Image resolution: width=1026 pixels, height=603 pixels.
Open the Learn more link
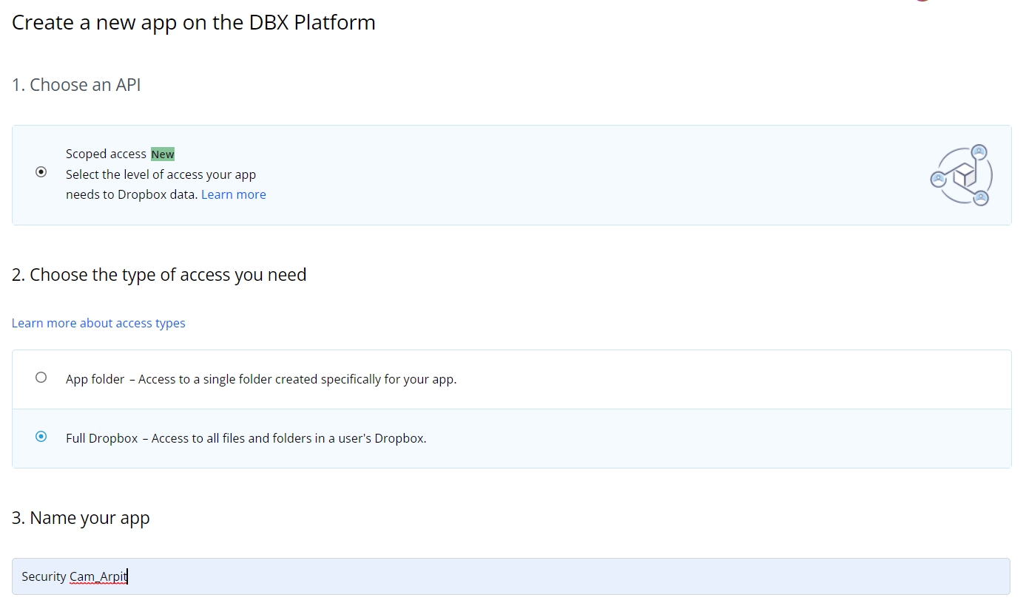234,194
